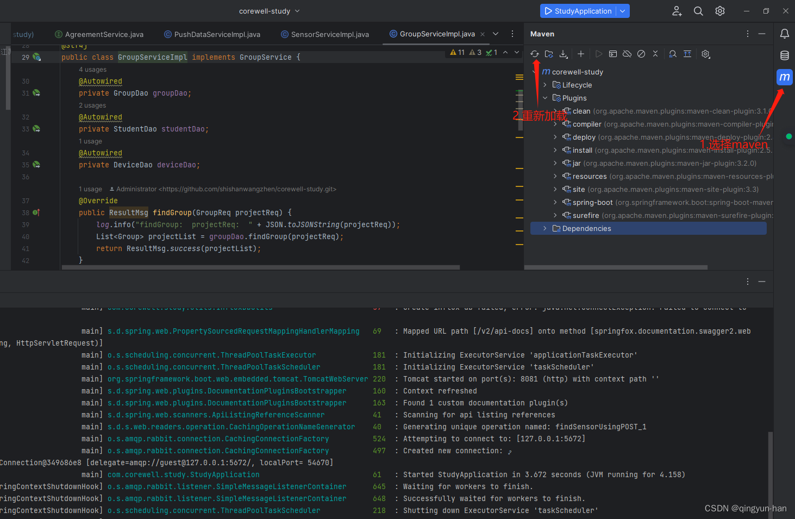This screenshot has height=519, width=795.
Task: Click console vertical scrollbar thumb
Action: tap(770, 475)
